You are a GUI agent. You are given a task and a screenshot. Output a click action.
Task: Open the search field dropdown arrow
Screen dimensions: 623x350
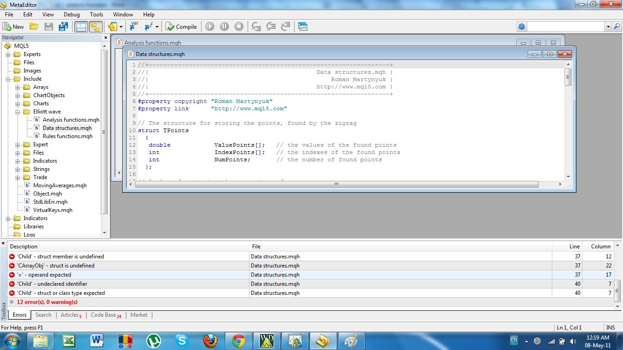608,26
